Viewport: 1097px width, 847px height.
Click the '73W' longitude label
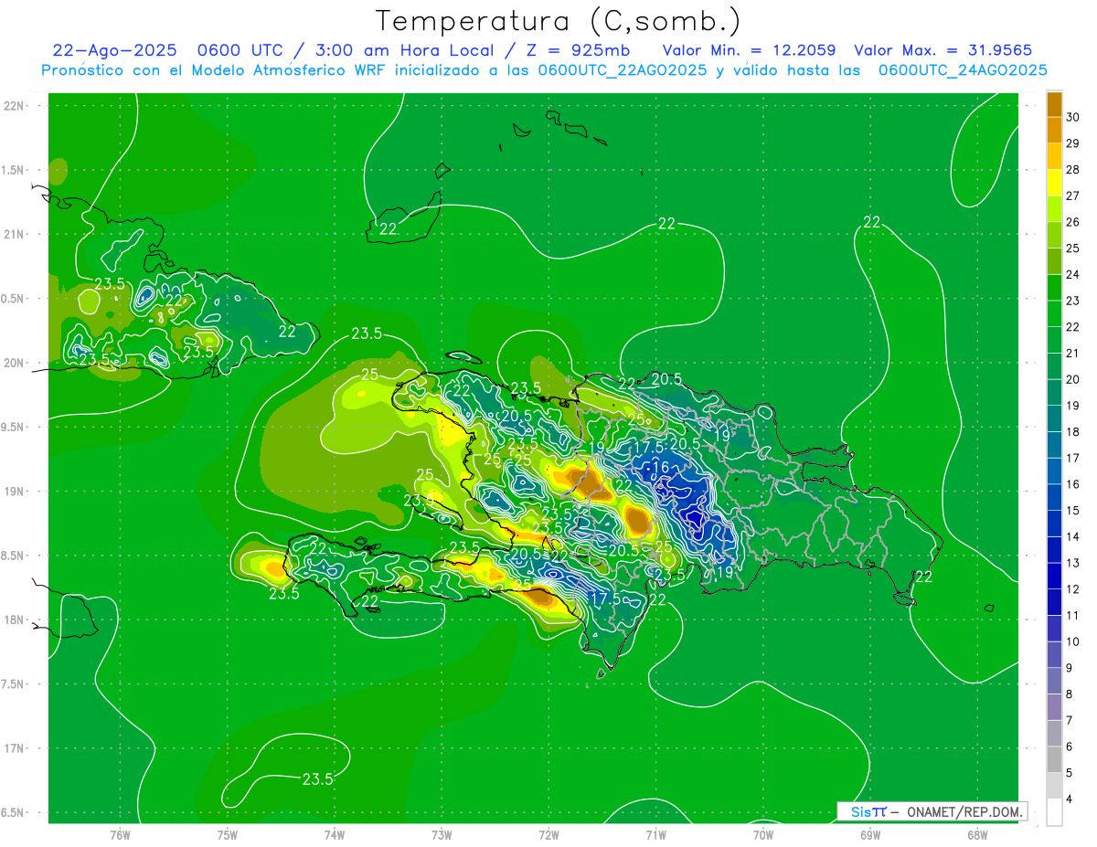coord(442,834)
